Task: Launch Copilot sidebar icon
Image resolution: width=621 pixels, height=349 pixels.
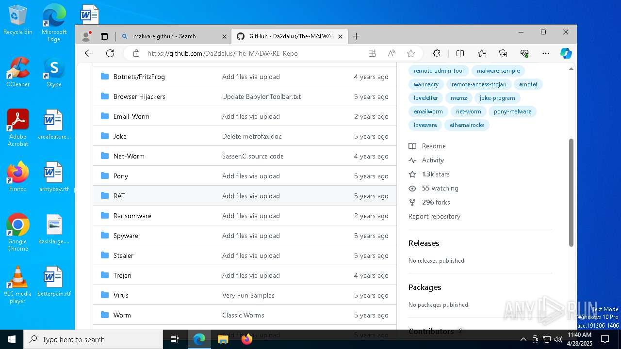Action: 566,53
